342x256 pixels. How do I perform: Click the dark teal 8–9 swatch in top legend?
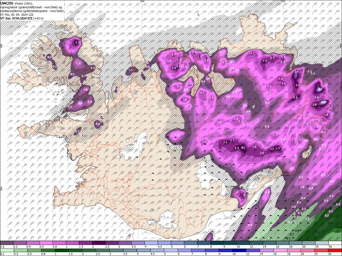pyautogui.click(x=217, y=243)
